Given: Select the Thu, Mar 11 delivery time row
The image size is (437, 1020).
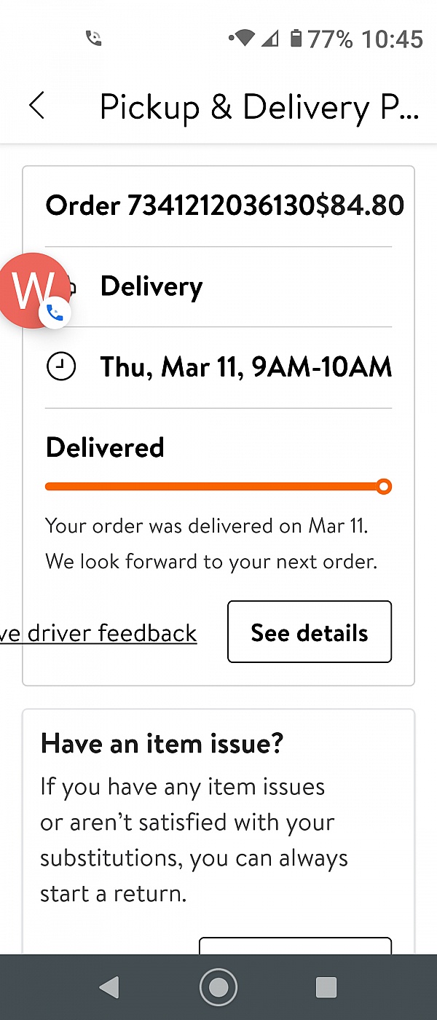Looking at the screenshot, I should pyautogui.click(x=246, y=367).
